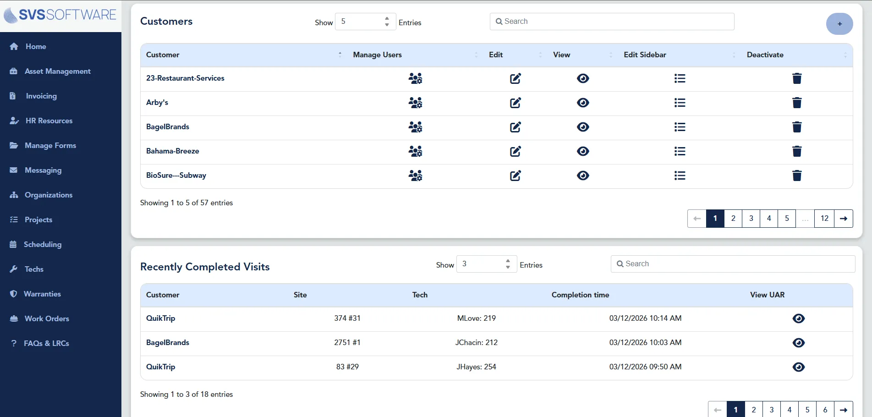Deactivate BioSure---Subway with trash icon

coord(797,176)
